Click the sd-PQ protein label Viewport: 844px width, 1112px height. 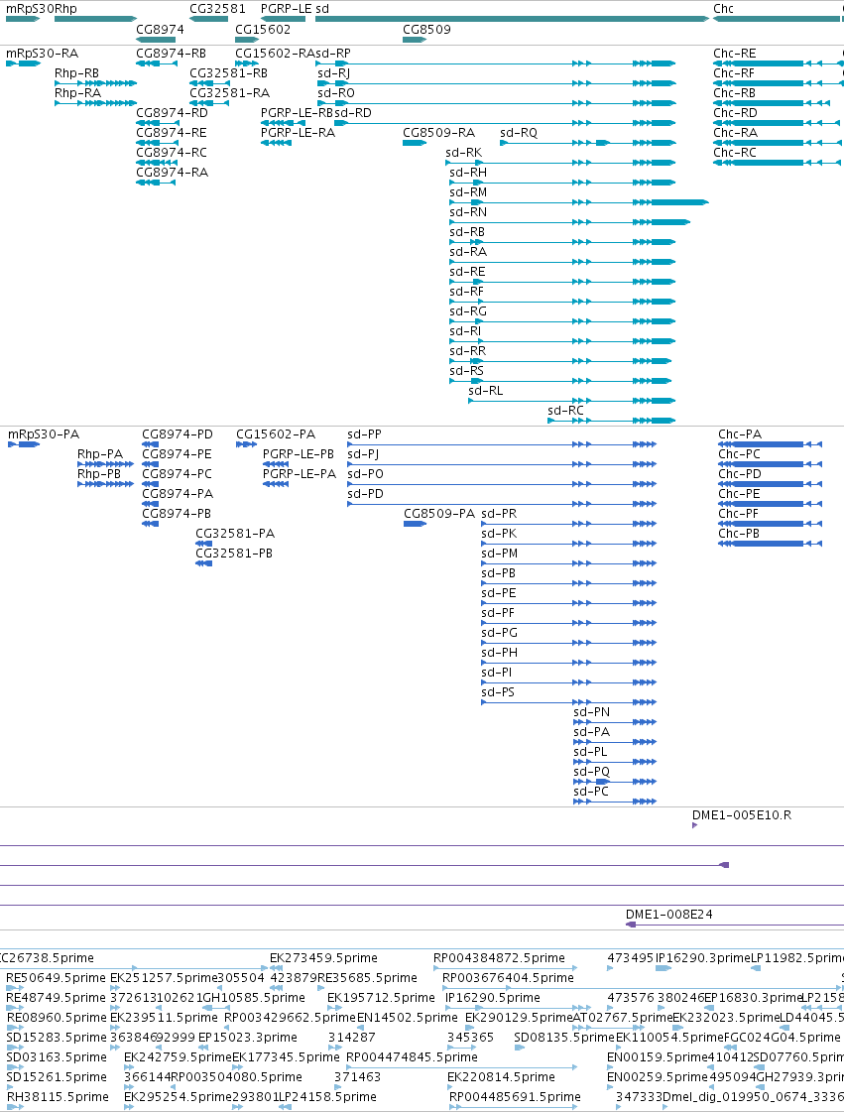point(591,773)
